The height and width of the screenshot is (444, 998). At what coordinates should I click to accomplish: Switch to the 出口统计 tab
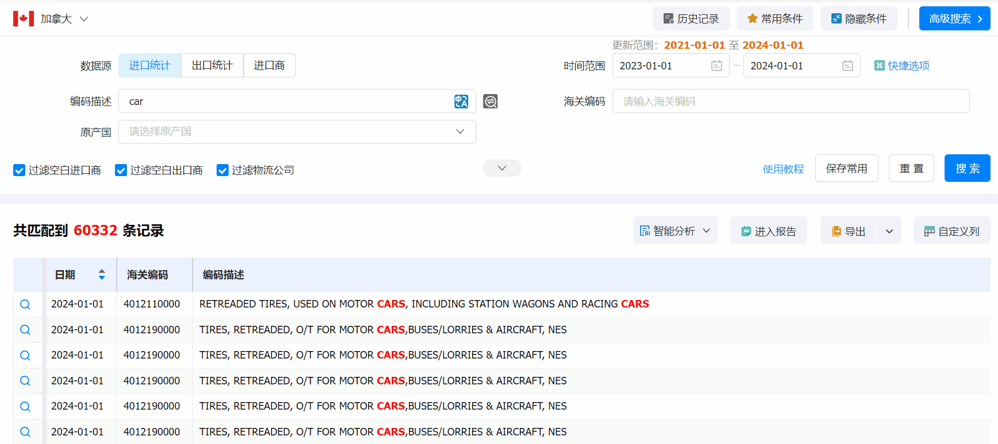click(212, 65)
